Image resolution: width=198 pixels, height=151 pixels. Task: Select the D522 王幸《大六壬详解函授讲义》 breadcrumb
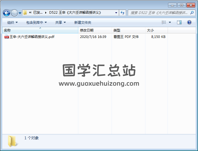coord(75,13)
